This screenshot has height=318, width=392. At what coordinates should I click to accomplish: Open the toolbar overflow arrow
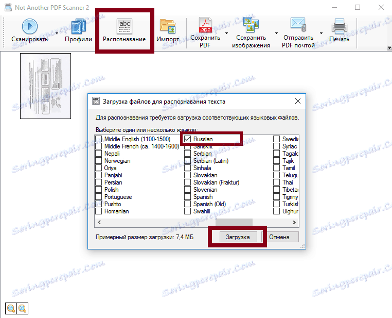[389, 47]
